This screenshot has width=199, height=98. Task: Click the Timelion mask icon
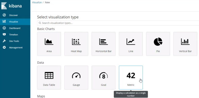(x=4, y=34)
